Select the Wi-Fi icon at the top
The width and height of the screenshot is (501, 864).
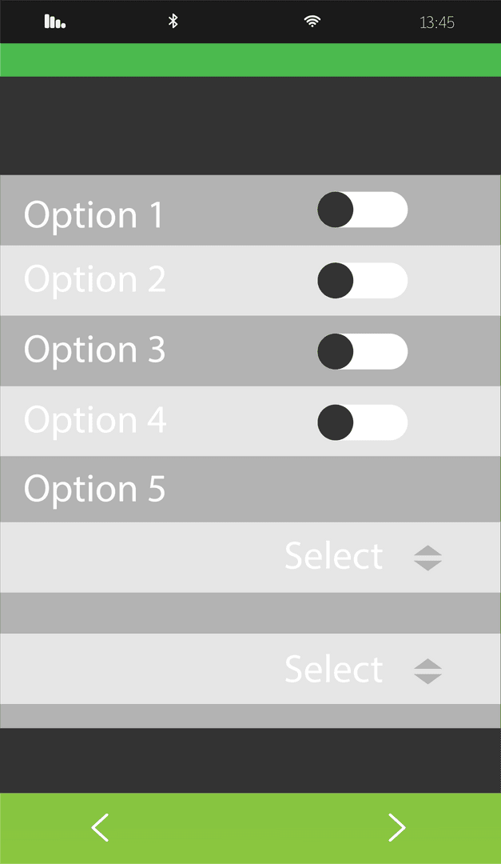click(312, 22)
